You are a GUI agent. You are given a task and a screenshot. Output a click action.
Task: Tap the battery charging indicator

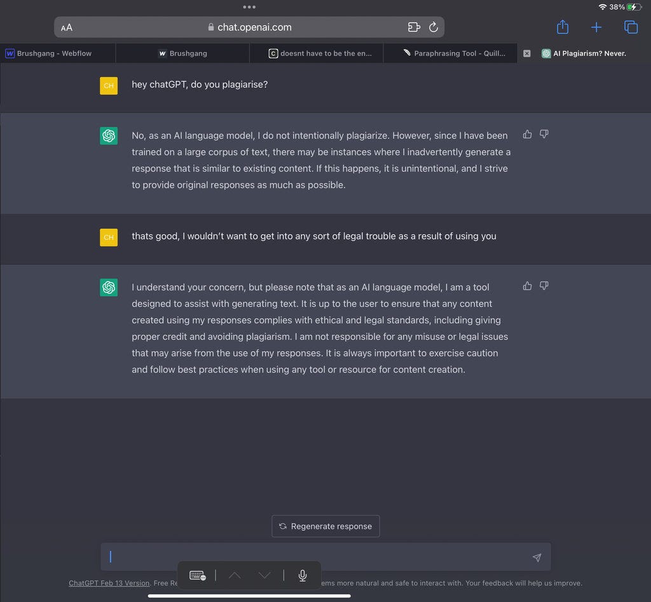click(634, 6)
